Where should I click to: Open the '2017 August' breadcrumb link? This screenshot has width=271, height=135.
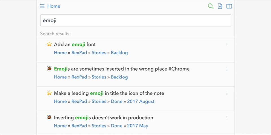[x=141, y=101]
